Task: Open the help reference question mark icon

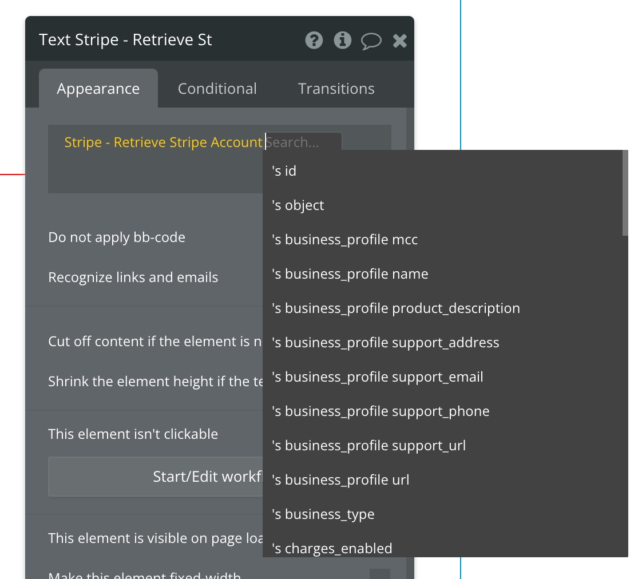Action: 314,40
